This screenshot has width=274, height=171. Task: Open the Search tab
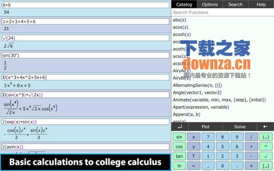pos(235,5)
